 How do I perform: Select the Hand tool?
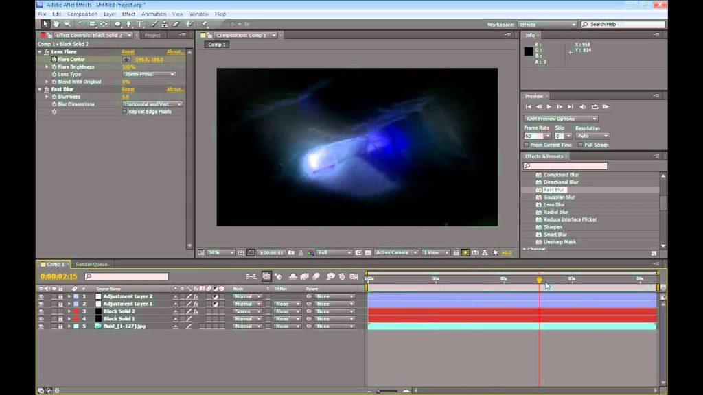[56, 24]
